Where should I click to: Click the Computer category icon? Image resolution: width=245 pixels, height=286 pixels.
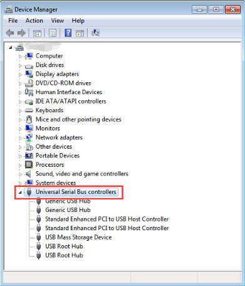[x=29, y=56]
